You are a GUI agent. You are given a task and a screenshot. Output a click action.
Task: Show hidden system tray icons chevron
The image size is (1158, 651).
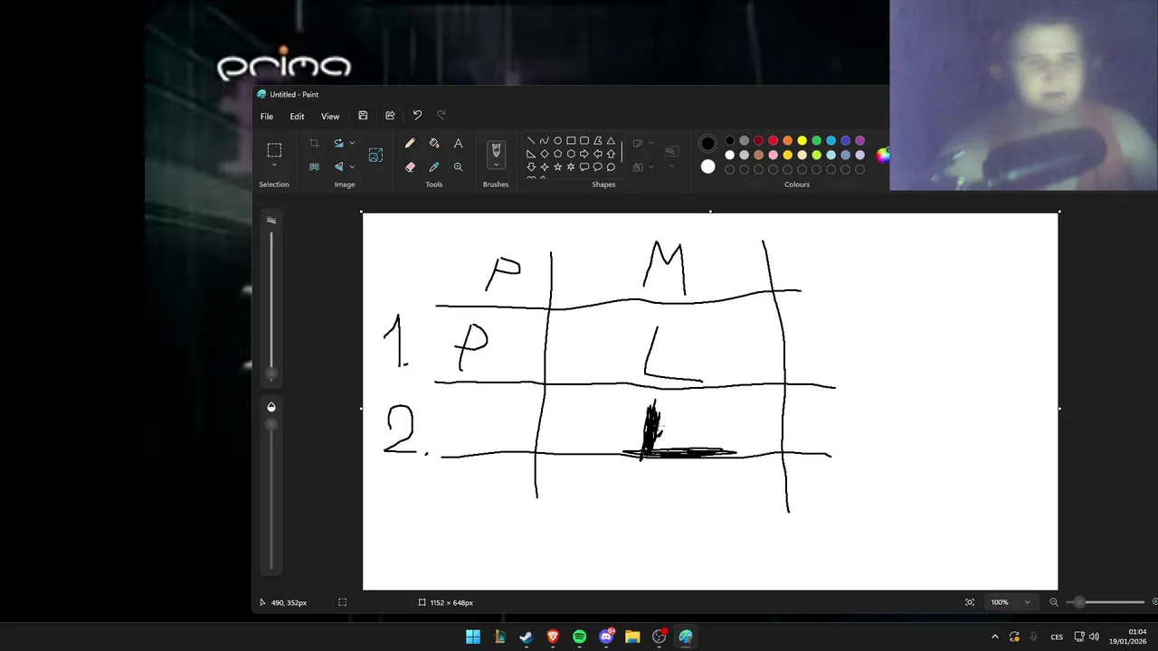(x=995, y=637)
